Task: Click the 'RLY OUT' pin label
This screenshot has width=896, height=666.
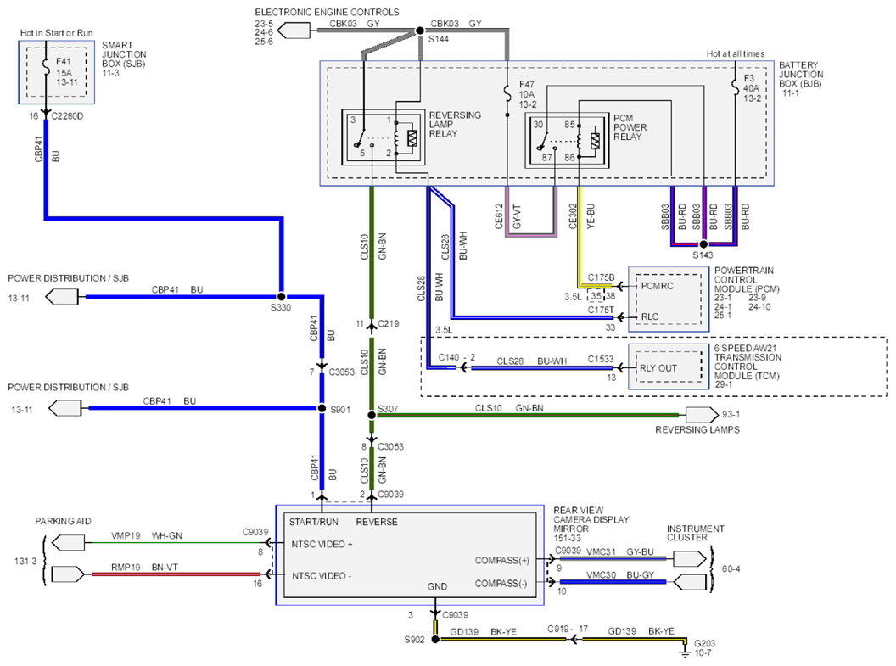Action: [x=658, y=368]
